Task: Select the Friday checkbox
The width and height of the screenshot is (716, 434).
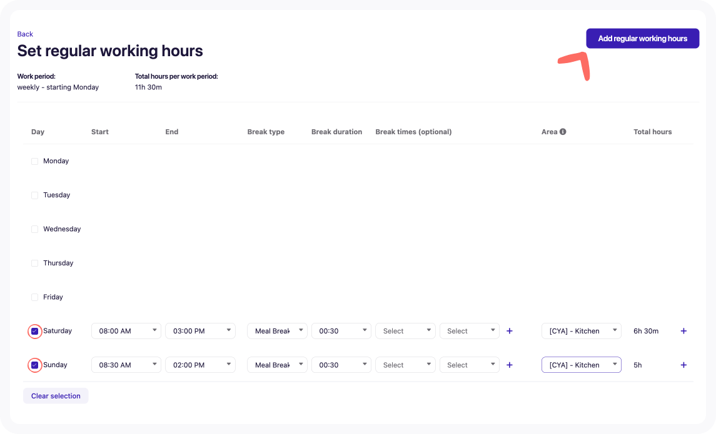Action: click(x=35, y=297)
